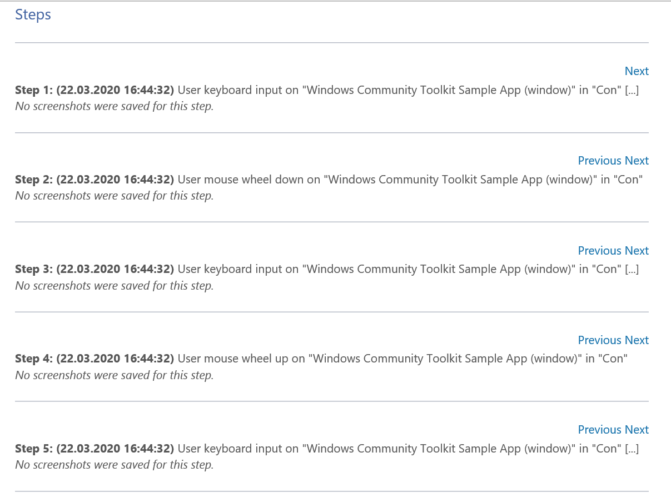Click Next link above Step 2
Image resolution: width=671 pixels, height=502 pixels.
point(637,161)
